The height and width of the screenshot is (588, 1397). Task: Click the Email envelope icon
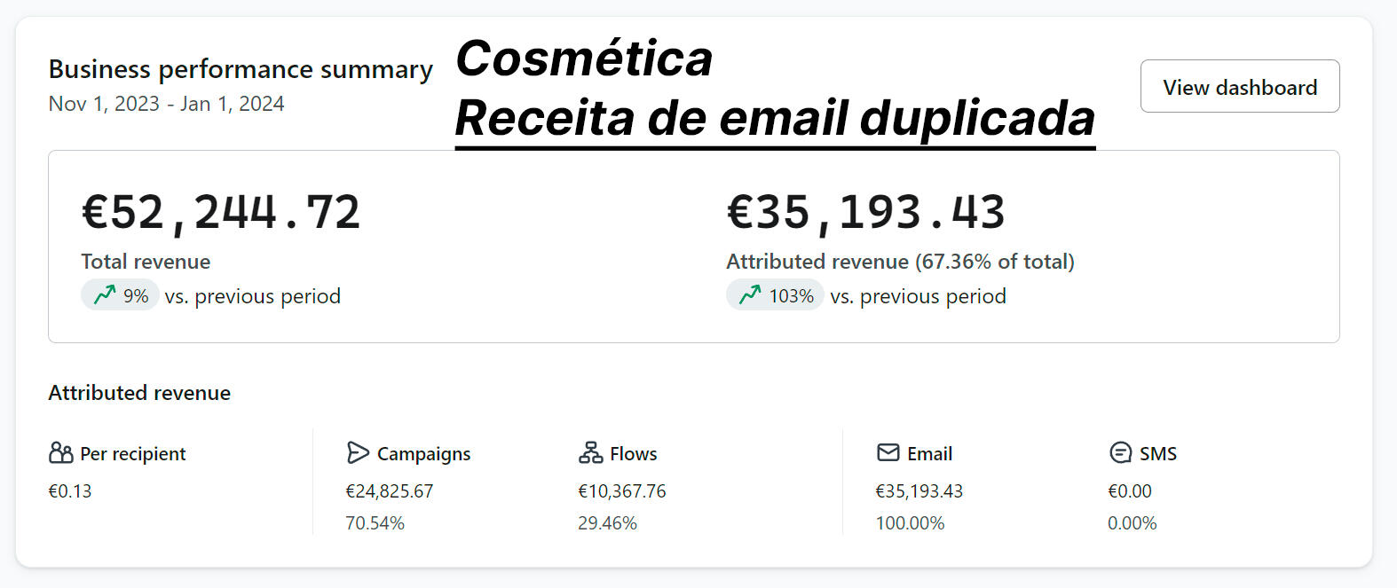pos(888,453)
